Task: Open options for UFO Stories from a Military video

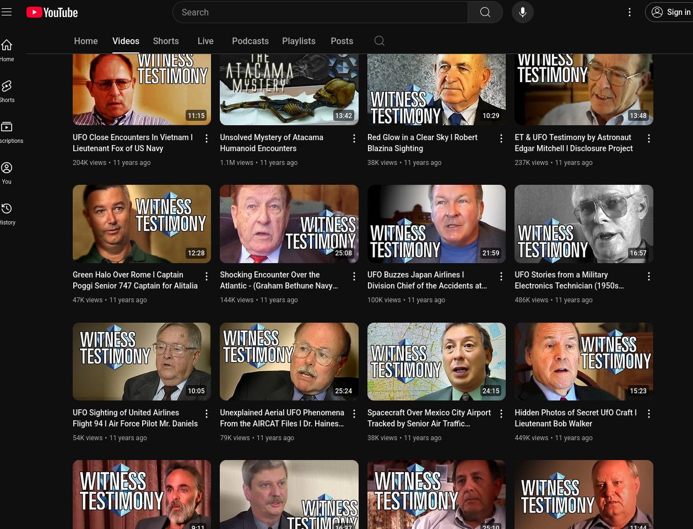Action: click(649, 276)
